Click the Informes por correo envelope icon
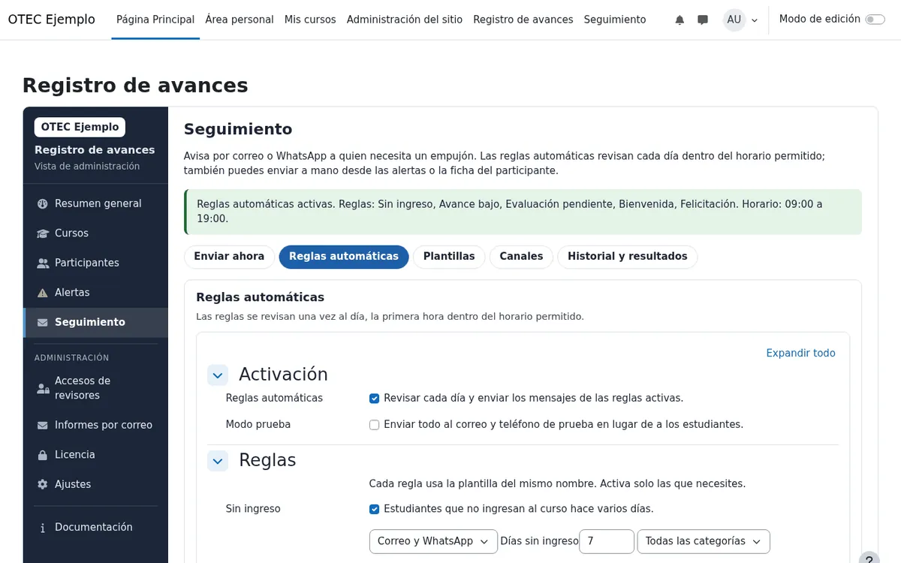 (43, 425)
